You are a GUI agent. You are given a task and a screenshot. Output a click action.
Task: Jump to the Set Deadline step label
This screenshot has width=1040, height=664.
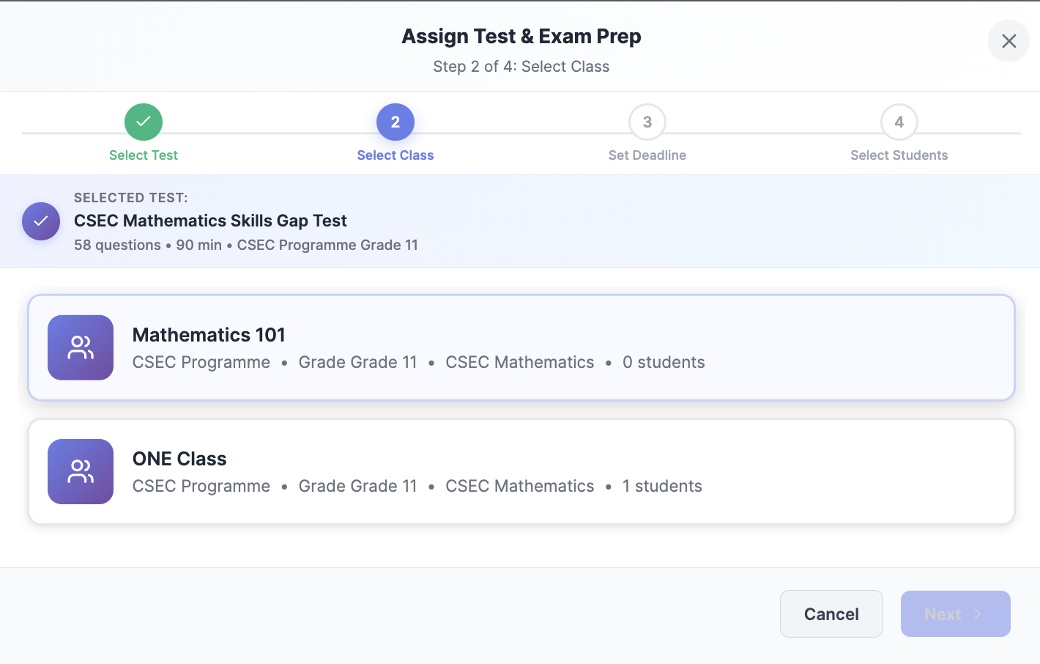[647, 155]
